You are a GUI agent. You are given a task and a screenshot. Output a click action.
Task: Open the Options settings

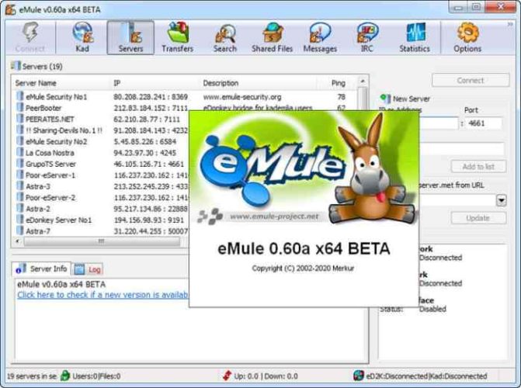click(x=467, y=37)
